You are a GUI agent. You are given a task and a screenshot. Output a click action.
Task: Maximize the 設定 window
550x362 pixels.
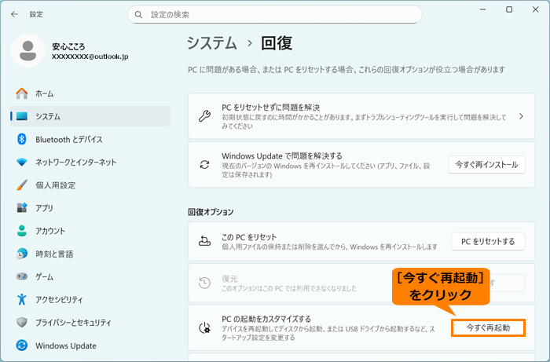coord(509,9)
